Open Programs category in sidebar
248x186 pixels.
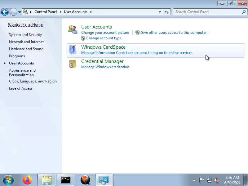[17, 56]
